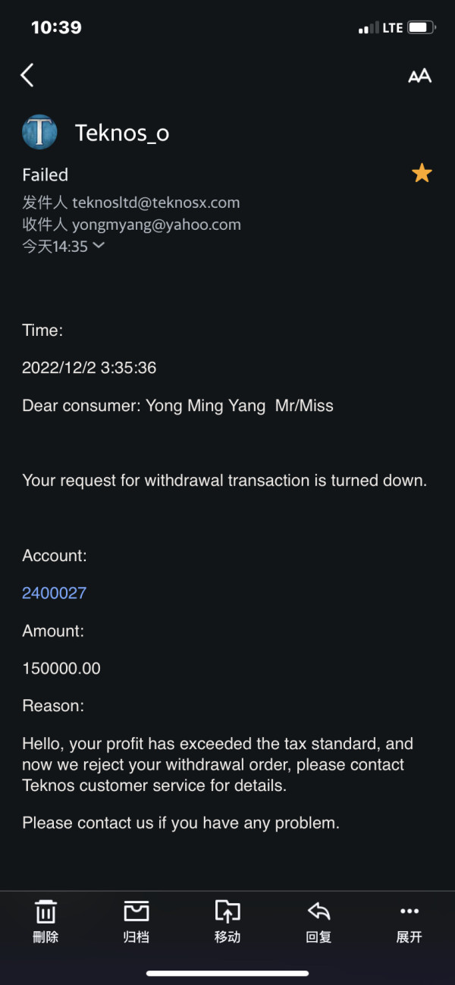
Task: Tap the trash delete icon
Action: 45,911
